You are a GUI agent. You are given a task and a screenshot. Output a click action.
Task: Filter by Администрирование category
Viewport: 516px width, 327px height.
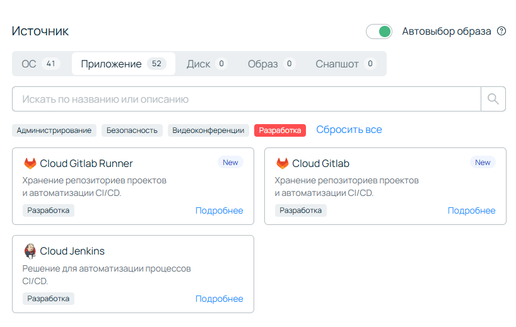[54, 130]
